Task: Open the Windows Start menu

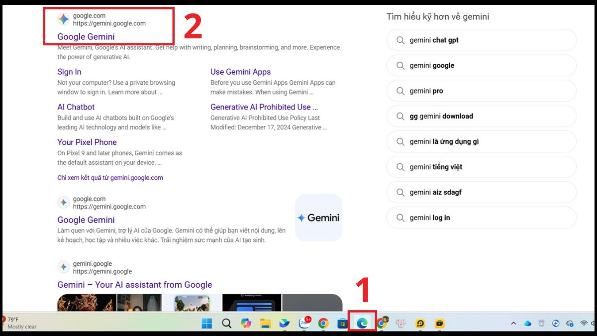Action: (207, 324)
